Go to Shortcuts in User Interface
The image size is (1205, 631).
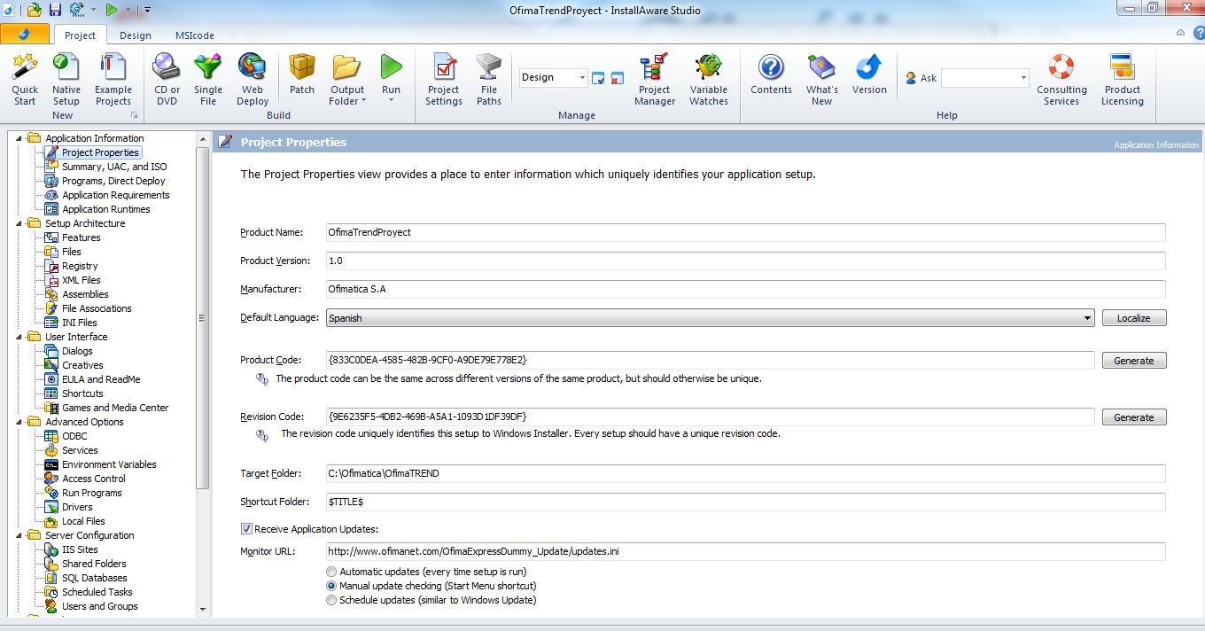(82, 393)
